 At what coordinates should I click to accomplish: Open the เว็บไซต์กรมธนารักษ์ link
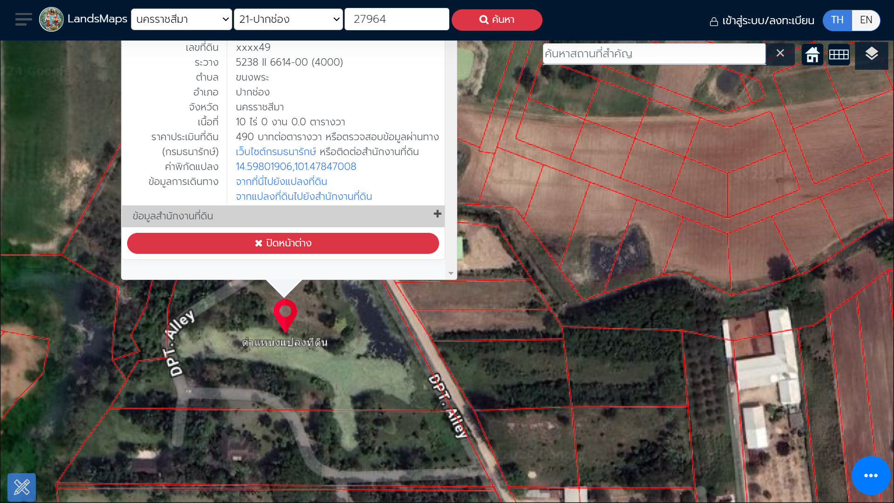(276, 152)
